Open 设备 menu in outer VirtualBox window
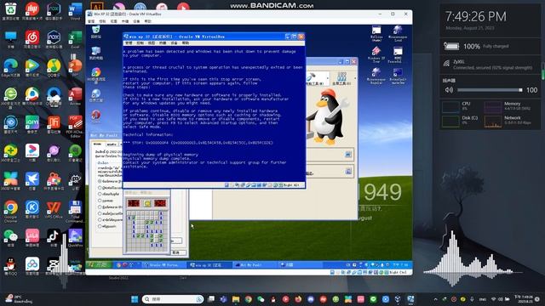 [136, 21]
